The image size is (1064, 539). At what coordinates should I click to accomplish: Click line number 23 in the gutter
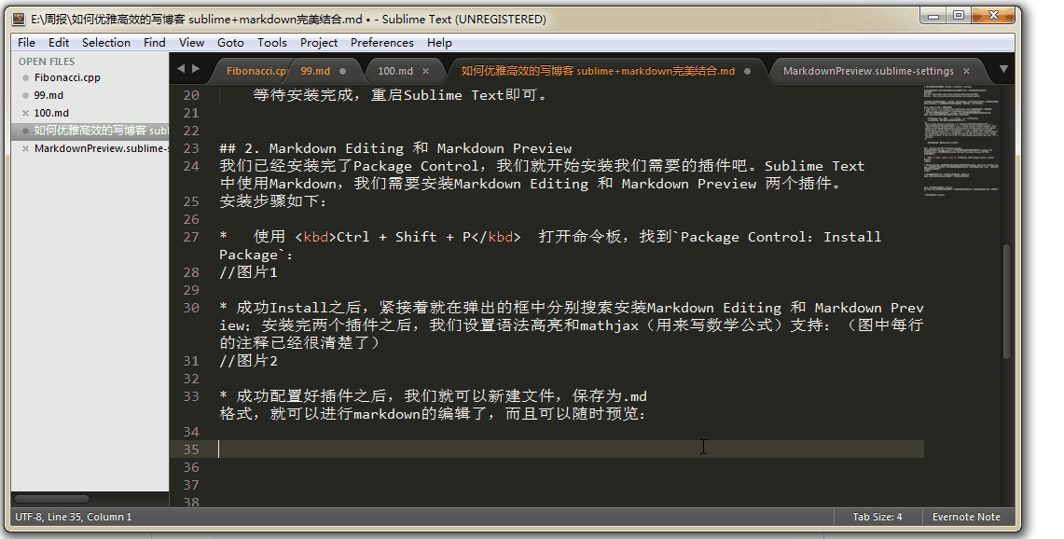191,148
